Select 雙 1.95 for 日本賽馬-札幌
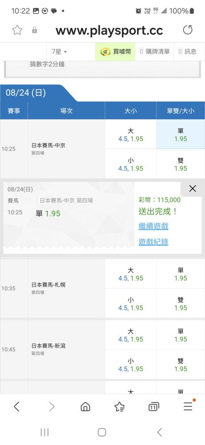 pos(181,303)
